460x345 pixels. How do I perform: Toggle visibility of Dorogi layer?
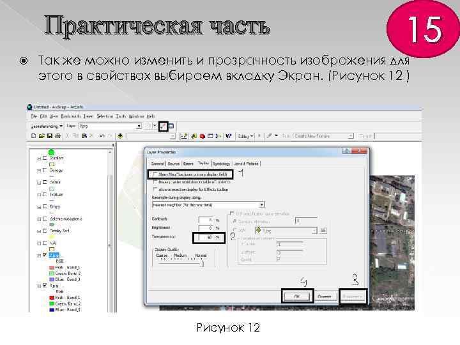coord(45,170)
